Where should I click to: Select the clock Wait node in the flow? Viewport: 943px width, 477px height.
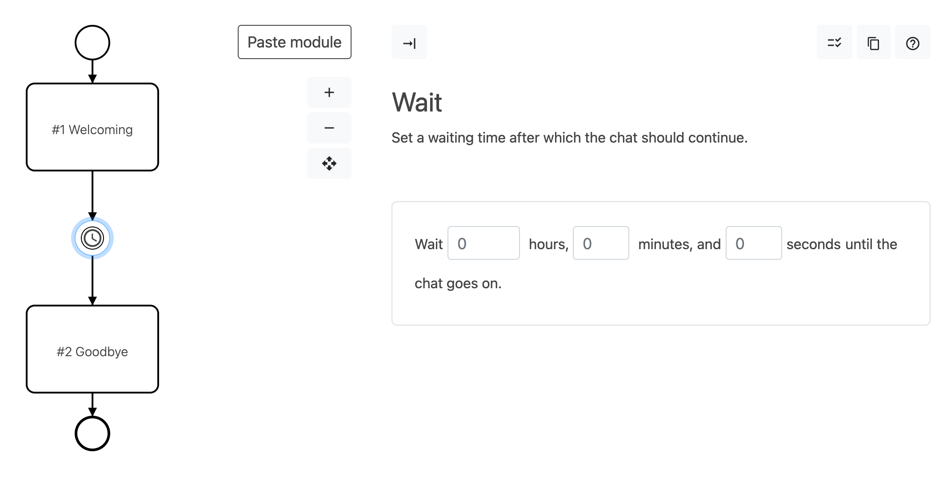click(92, 238)
